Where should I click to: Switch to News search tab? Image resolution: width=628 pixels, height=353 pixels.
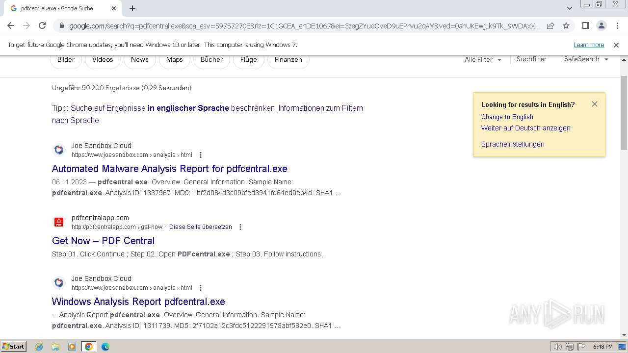pos(139,59)
